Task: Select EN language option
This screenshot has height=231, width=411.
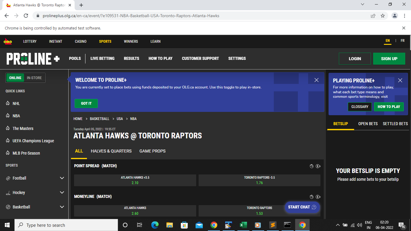Action: (388, 41)
